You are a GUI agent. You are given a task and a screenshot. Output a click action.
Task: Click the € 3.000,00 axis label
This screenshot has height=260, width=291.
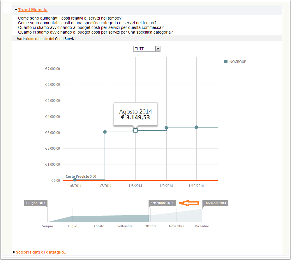(x=52, y=132)
